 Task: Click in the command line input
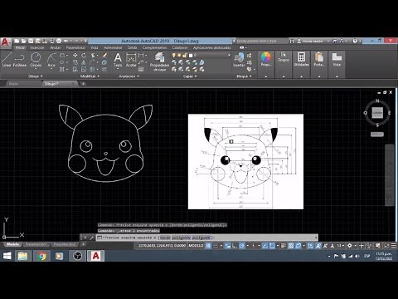206,238
